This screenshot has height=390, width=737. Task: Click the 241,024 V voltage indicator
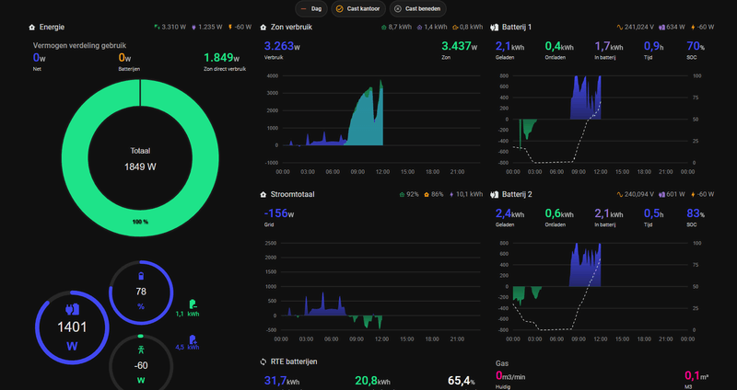coord(635,28)
